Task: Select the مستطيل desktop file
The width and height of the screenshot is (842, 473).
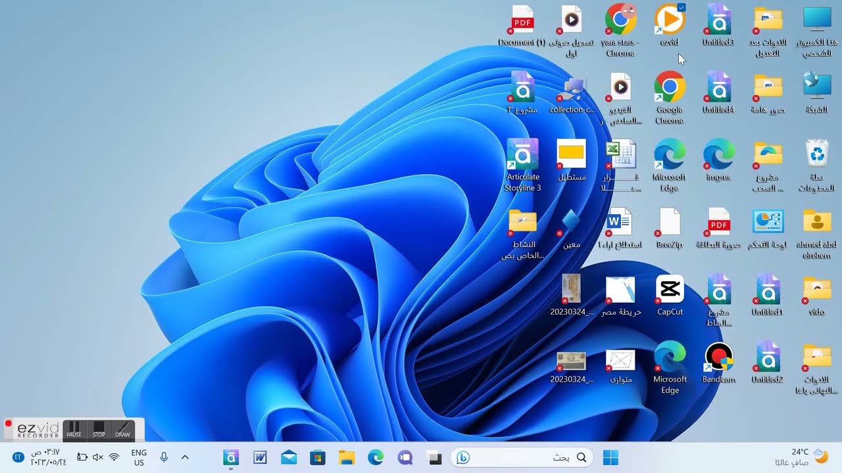Action: 572,160
